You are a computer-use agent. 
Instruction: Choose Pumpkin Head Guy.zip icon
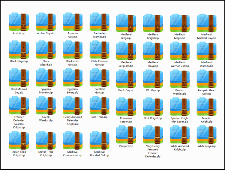click(207, 79)
